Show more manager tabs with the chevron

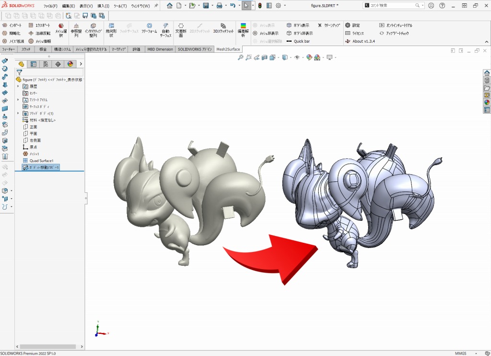click(x=81, y=64)
